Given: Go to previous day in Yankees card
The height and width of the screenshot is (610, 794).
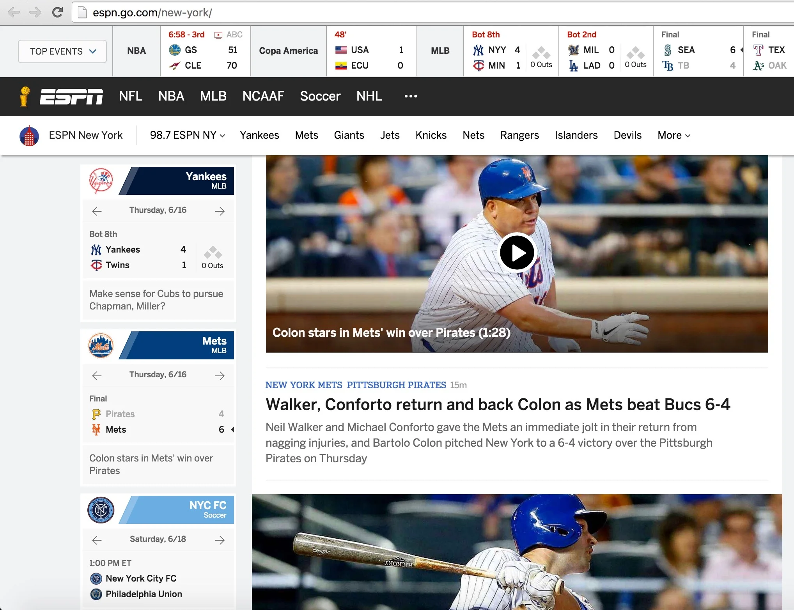Looking at the screenshot, I should (97, 211).
